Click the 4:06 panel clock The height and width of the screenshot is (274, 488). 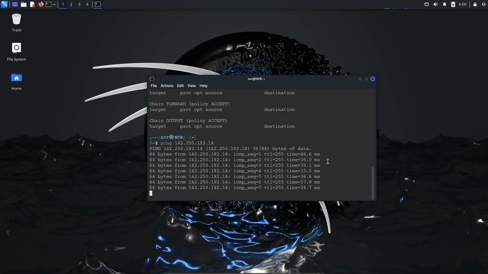pos(462,4)
